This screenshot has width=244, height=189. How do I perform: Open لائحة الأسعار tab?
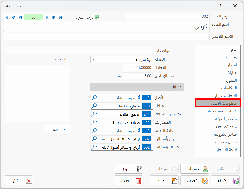pyautogui.click(x=218, y=150)
